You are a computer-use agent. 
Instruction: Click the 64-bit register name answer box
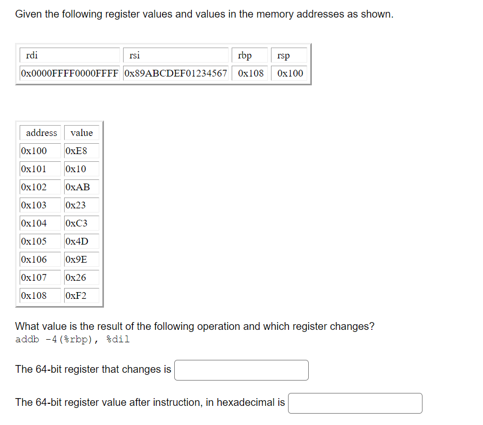[241, 370]
